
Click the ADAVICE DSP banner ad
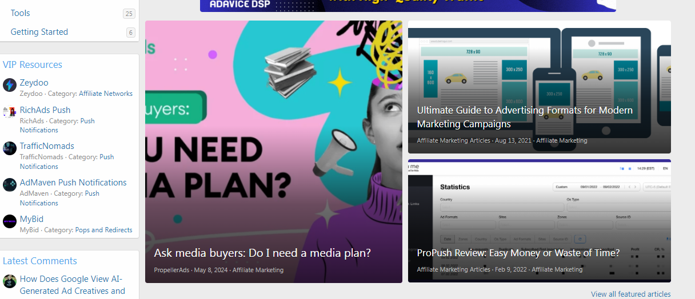pyautogui.click(x=408, y=6)
